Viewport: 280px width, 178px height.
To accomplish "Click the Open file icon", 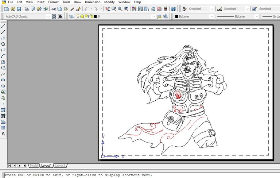I will 13,9.
